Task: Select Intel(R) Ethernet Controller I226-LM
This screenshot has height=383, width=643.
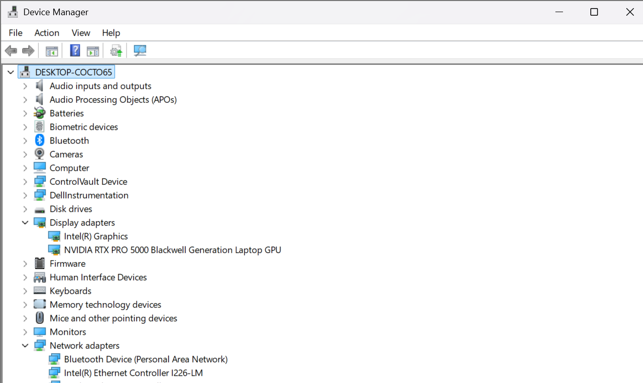Action: coord(133,373)
